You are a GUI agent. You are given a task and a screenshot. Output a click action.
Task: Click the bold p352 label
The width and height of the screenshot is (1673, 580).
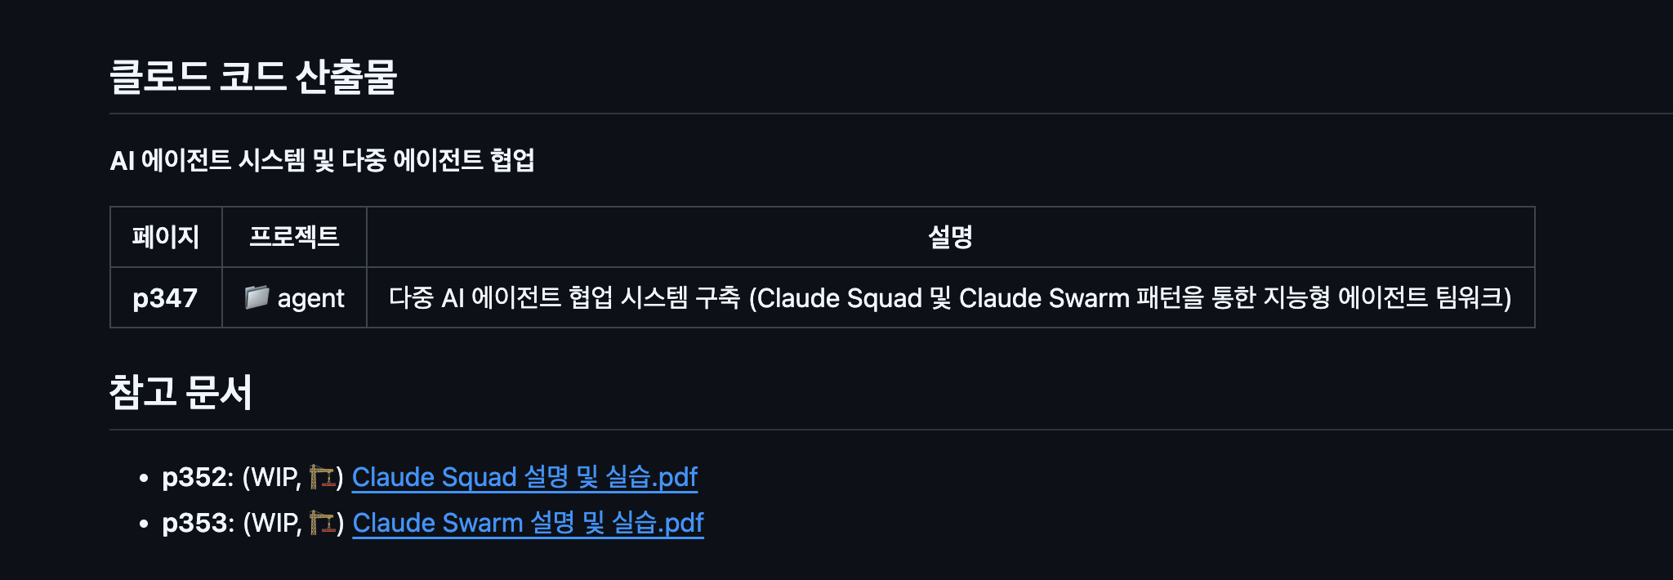[194, 476]
